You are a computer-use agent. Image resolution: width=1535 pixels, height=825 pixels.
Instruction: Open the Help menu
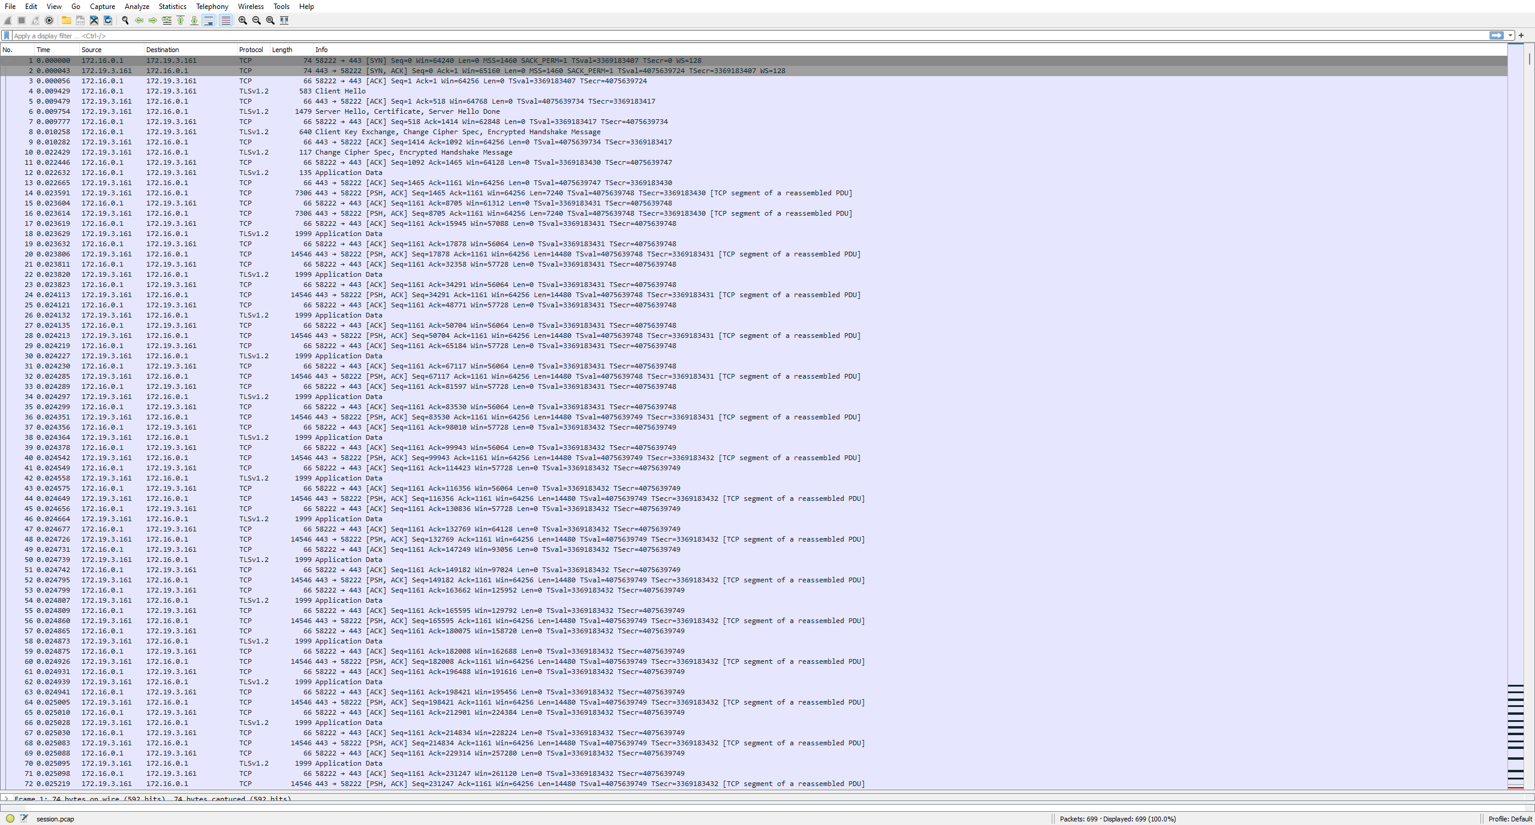306,7
